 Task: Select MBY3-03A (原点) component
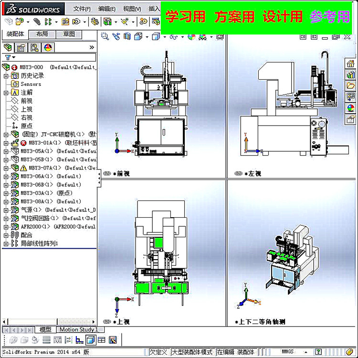point(46,193)
